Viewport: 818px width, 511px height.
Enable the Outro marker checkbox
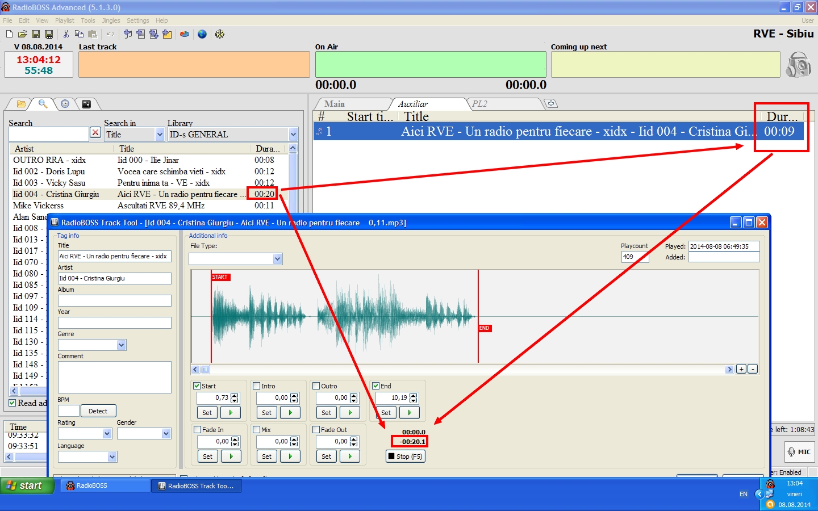[316, 386]
